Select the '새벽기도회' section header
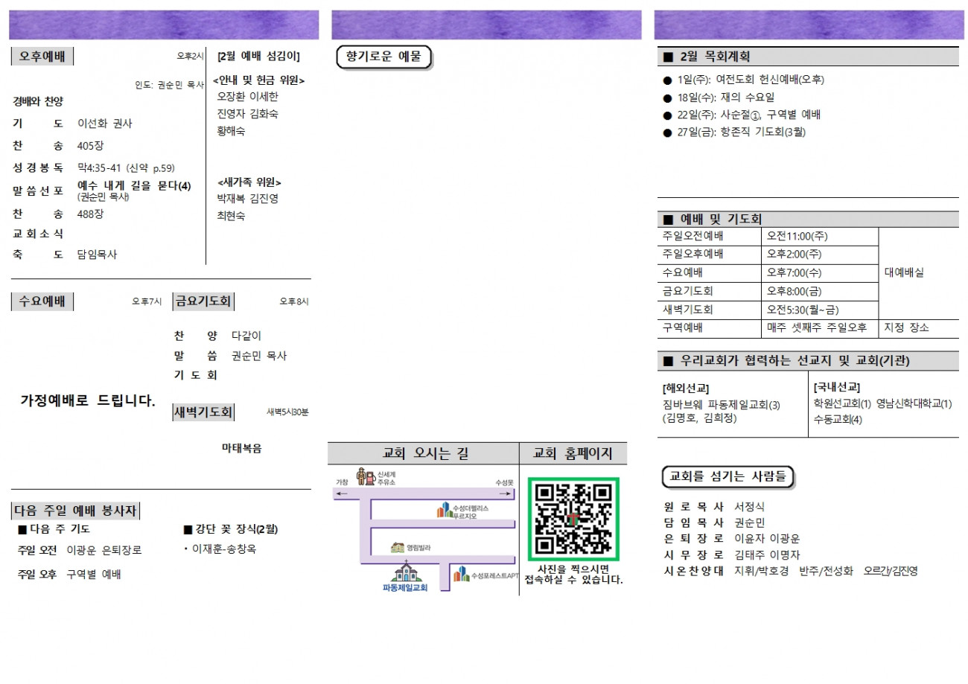The width and height of the screenshot is (968, 684). 203,412
